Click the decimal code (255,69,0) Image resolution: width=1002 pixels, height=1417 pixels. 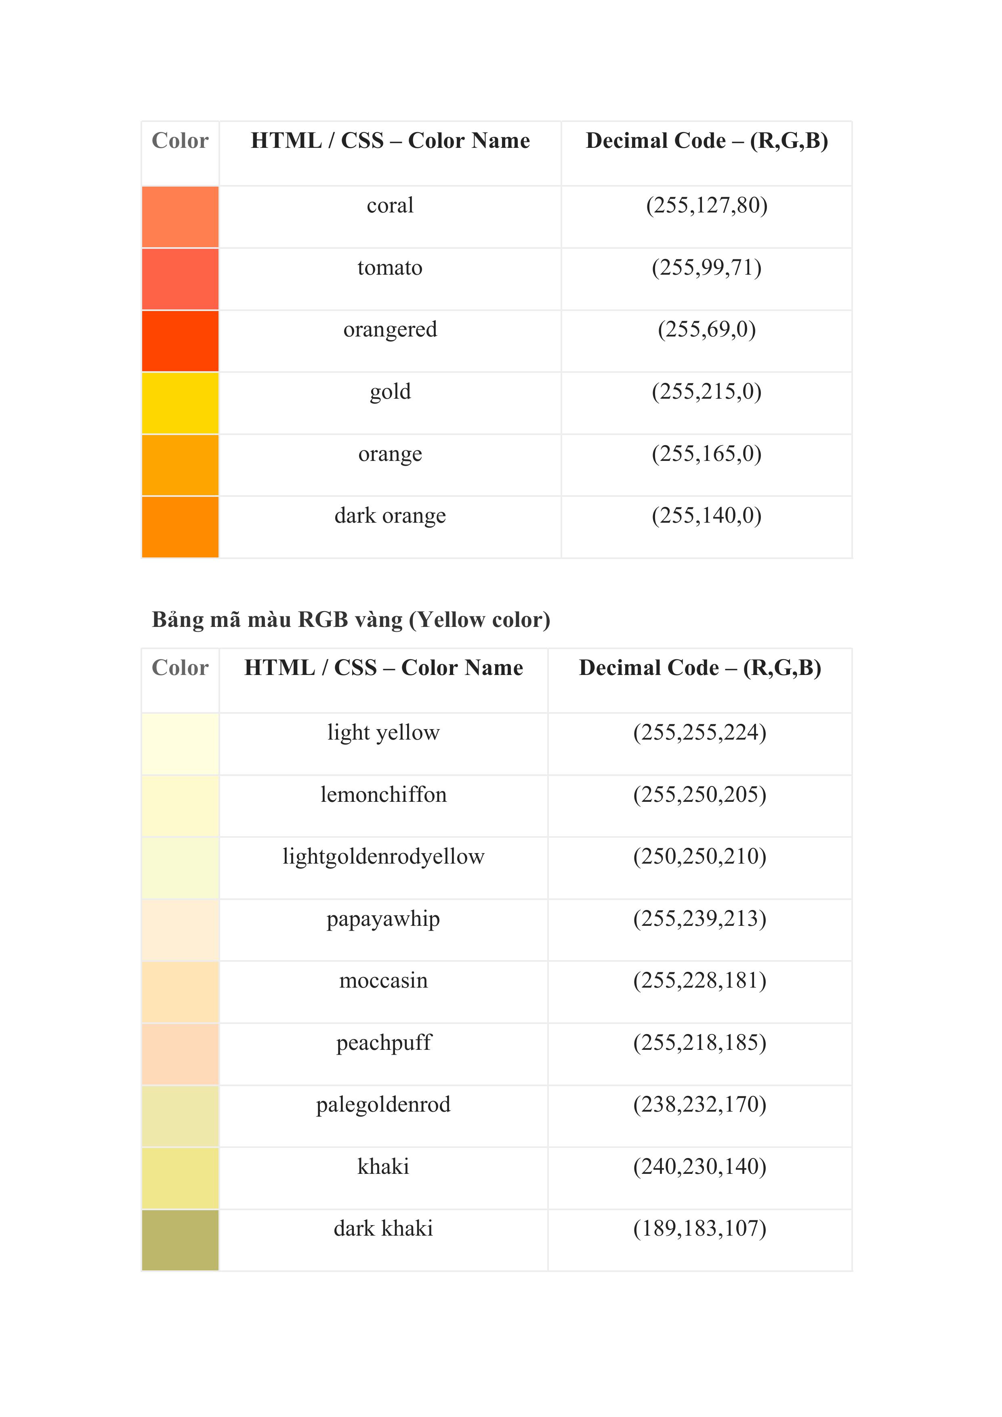(706, 330)
